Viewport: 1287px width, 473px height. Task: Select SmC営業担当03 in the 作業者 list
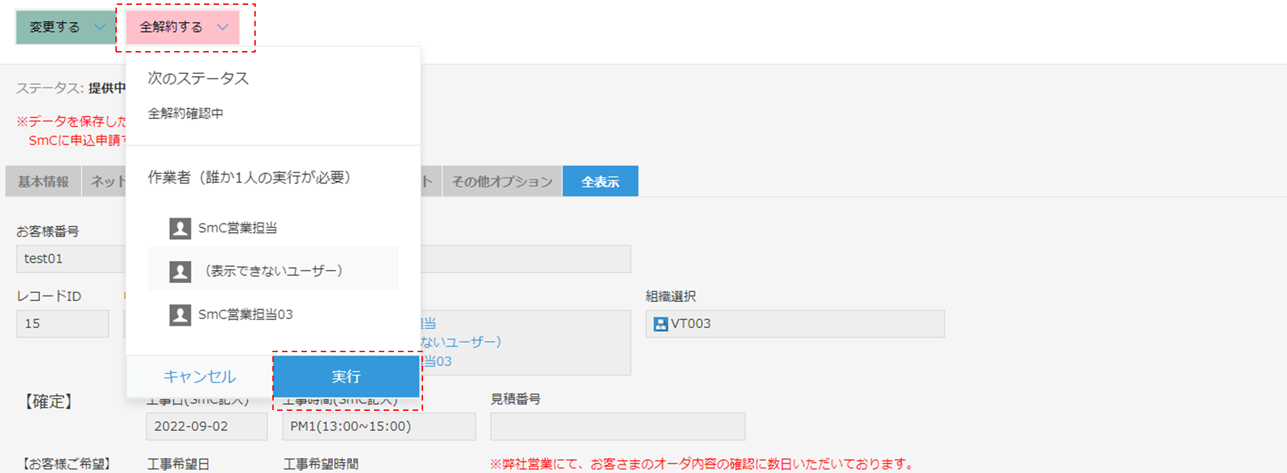click(x=273, y=315)
